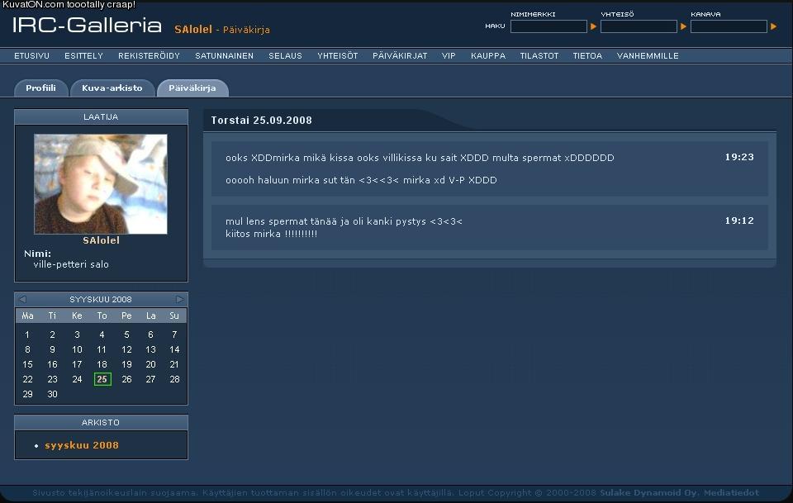This screenshot has height=503, width=793.
Task: Go to next month in calendar
Action: click(x=179, y=299)
